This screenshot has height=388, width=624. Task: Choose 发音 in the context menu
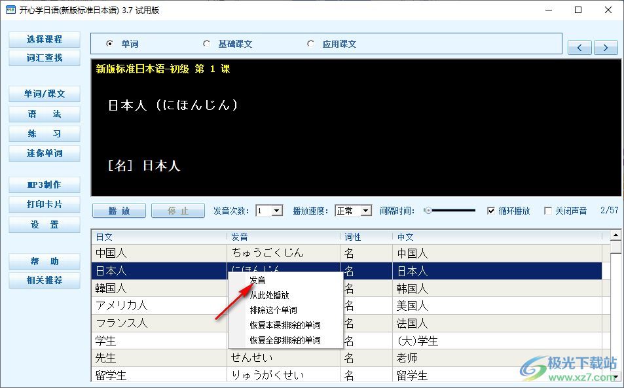point(285,280)
